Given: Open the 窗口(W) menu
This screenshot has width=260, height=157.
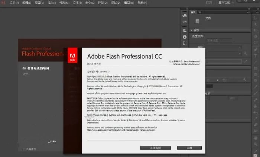Looking at the screenshot, I should click(x=129, y=3).
